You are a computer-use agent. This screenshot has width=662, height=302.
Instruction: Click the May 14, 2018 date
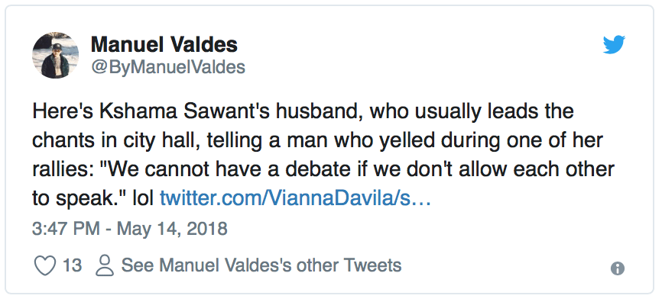point(172,229)
